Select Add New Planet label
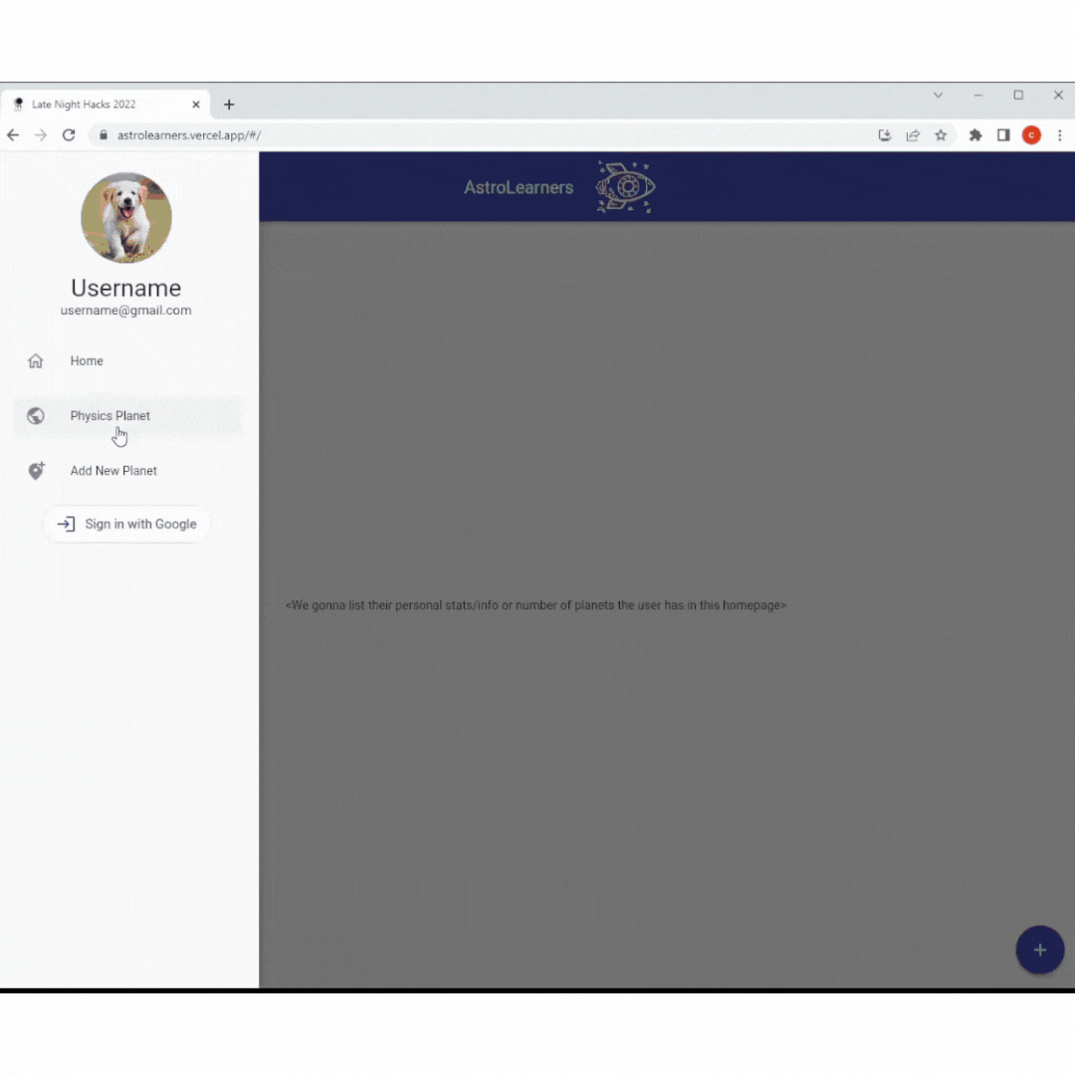The height and width of the screenshot is (1075, 1075). coord(113,470)
